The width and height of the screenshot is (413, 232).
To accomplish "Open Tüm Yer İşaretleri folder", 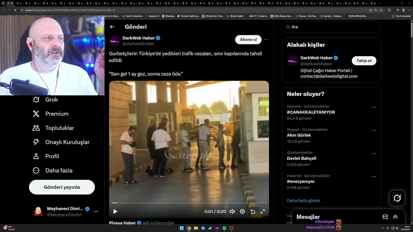I will coord(401,16).
